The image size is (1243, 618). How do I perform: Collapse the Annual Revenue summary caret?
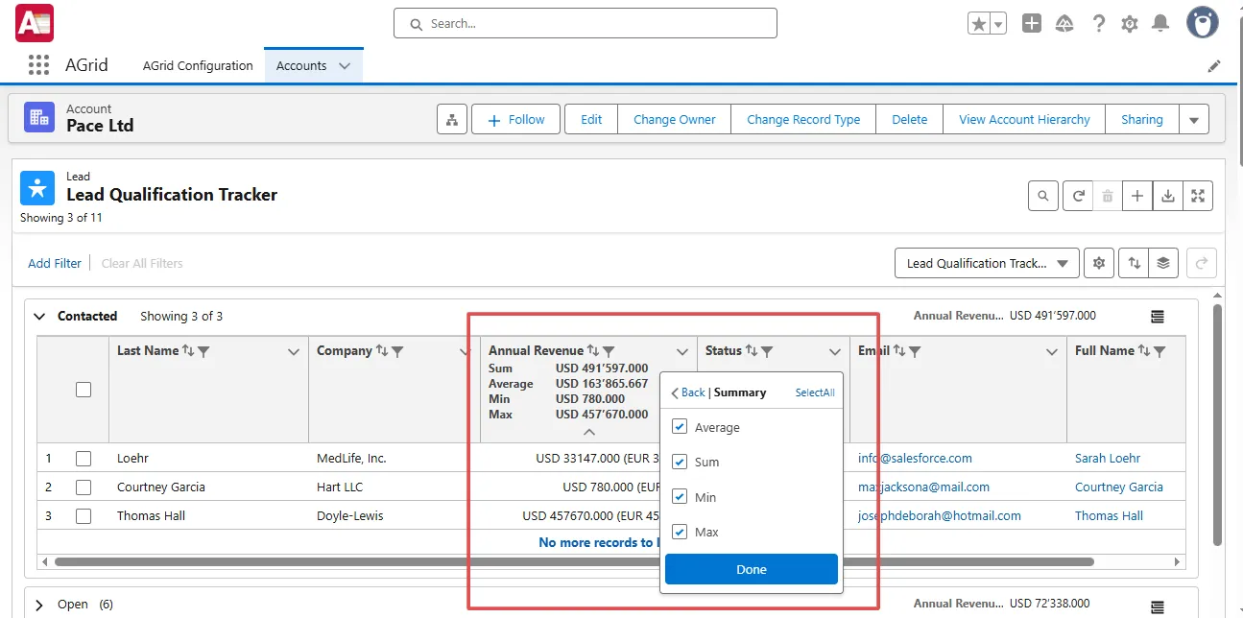589,432
